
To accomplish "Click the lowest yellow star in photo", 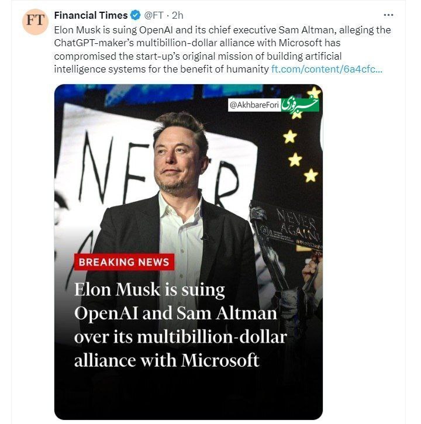I will (x=310, y=175).
